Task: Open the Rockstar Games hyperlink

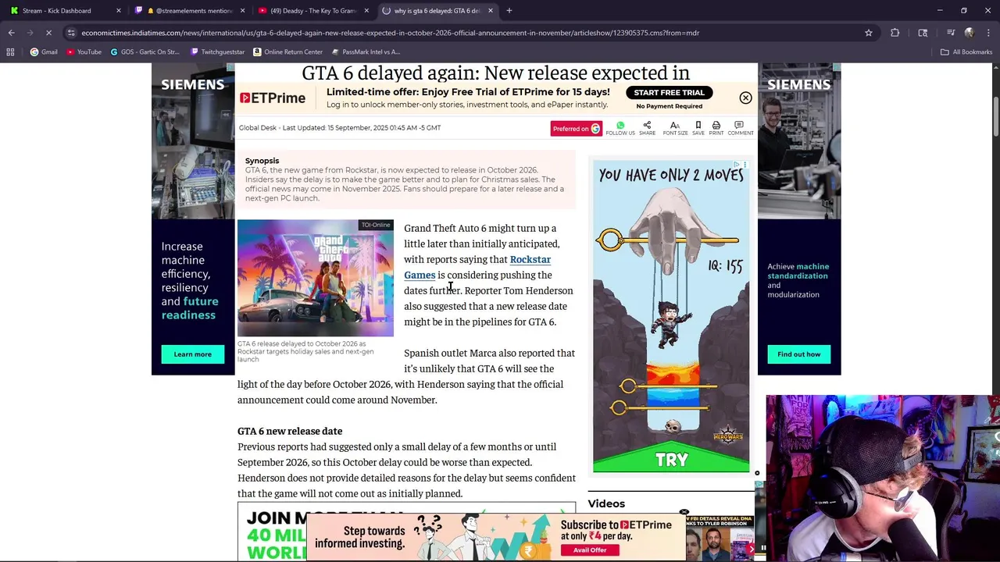Action: (x=477, y=267)
